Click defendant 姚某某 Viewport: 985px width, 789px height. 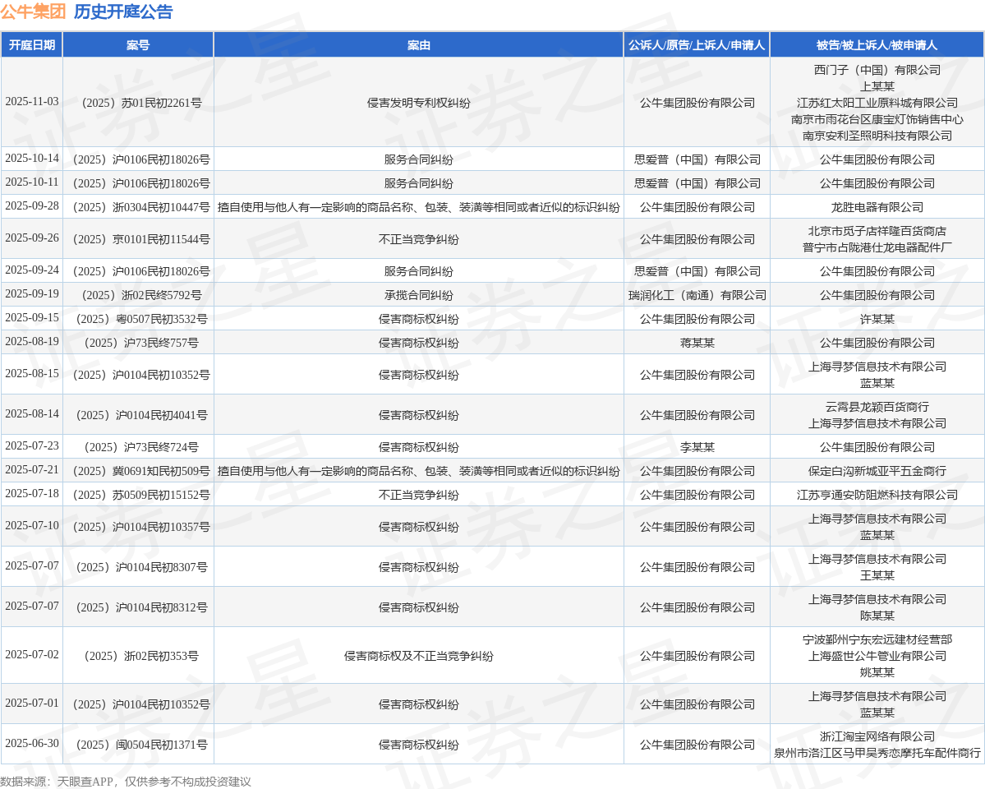(x=877, y=672)
